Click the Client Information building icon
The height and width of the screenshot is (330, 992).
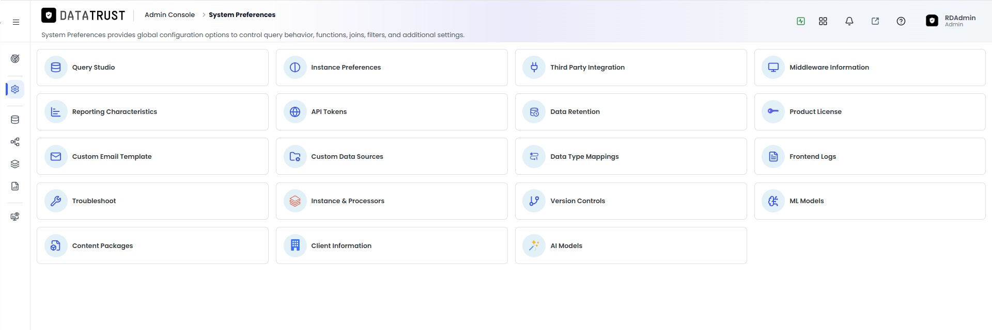[x=295, y=246]
